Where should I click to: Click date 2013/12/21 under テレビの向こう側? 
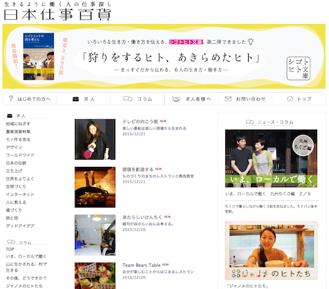pos(134,134)
